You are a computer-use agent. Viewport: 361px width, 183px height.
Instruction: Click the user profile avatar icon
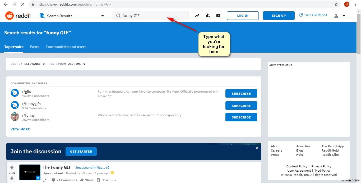336,16
